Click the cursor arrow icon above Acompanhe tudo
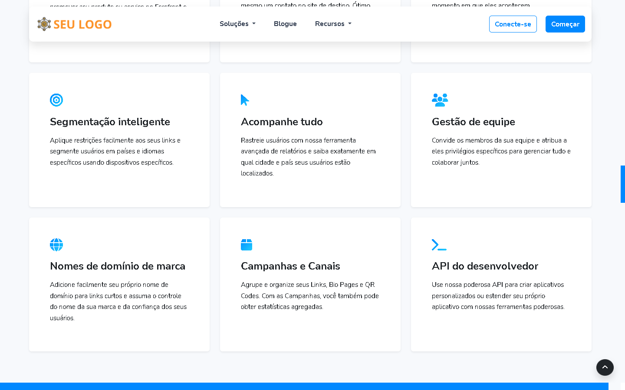The width and height of the screenshot is (625, 390). [245, 100]
